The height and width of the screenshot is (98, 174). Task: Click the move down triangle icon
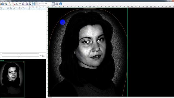20,4
